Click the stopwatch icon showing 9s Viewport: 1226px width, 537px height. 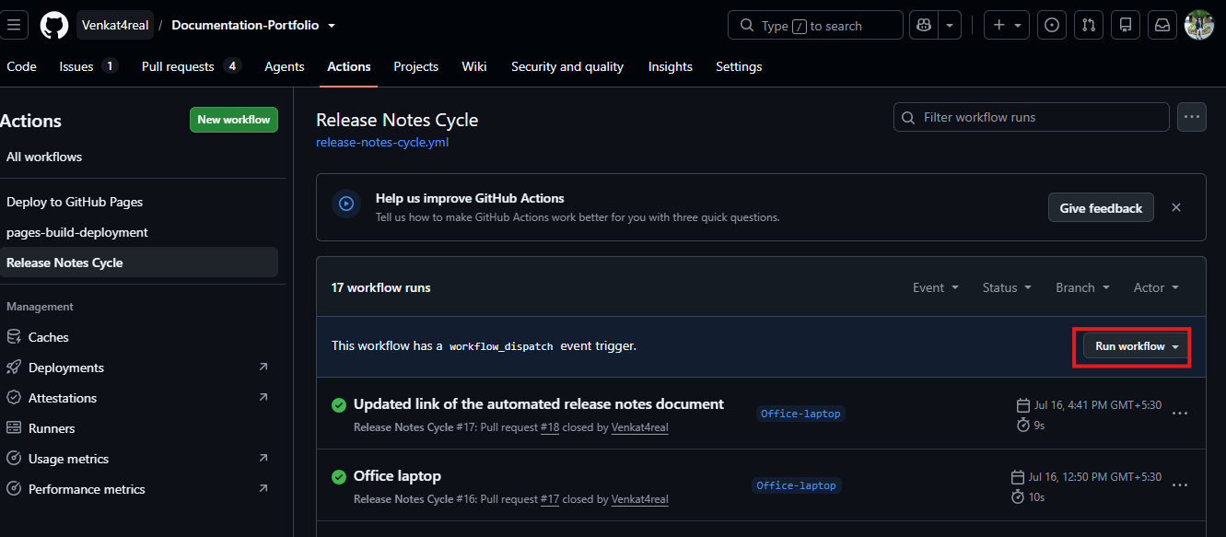[1022, 426]
